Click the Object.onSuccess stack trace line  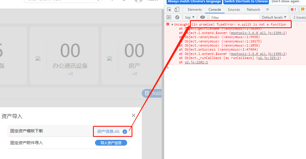pos(218,49)
